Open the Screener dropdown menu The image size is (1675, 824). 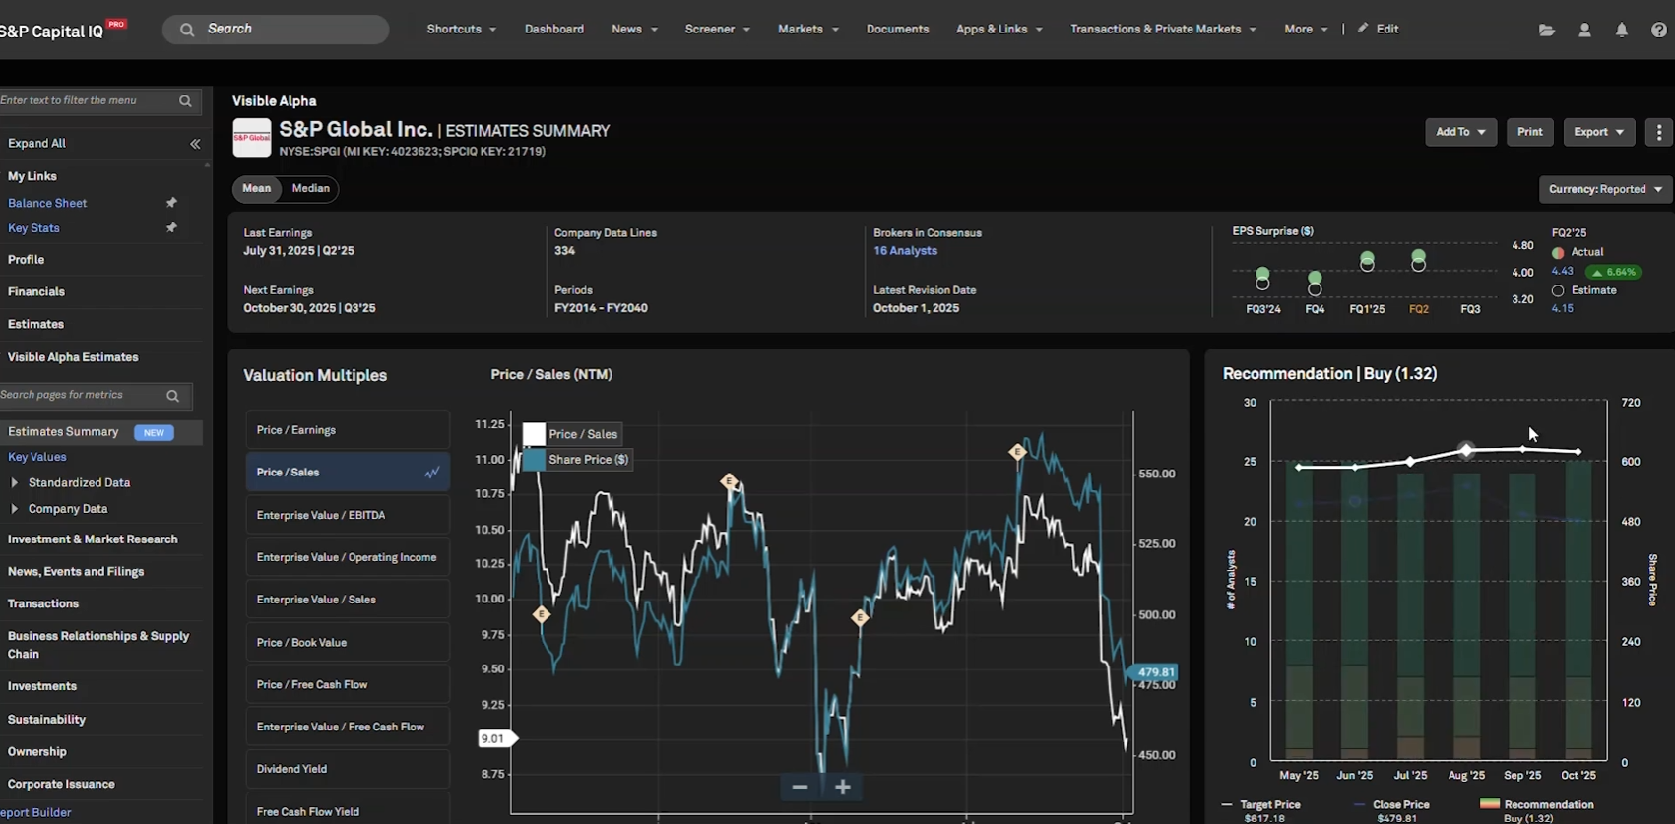click(x=717, y=30)
